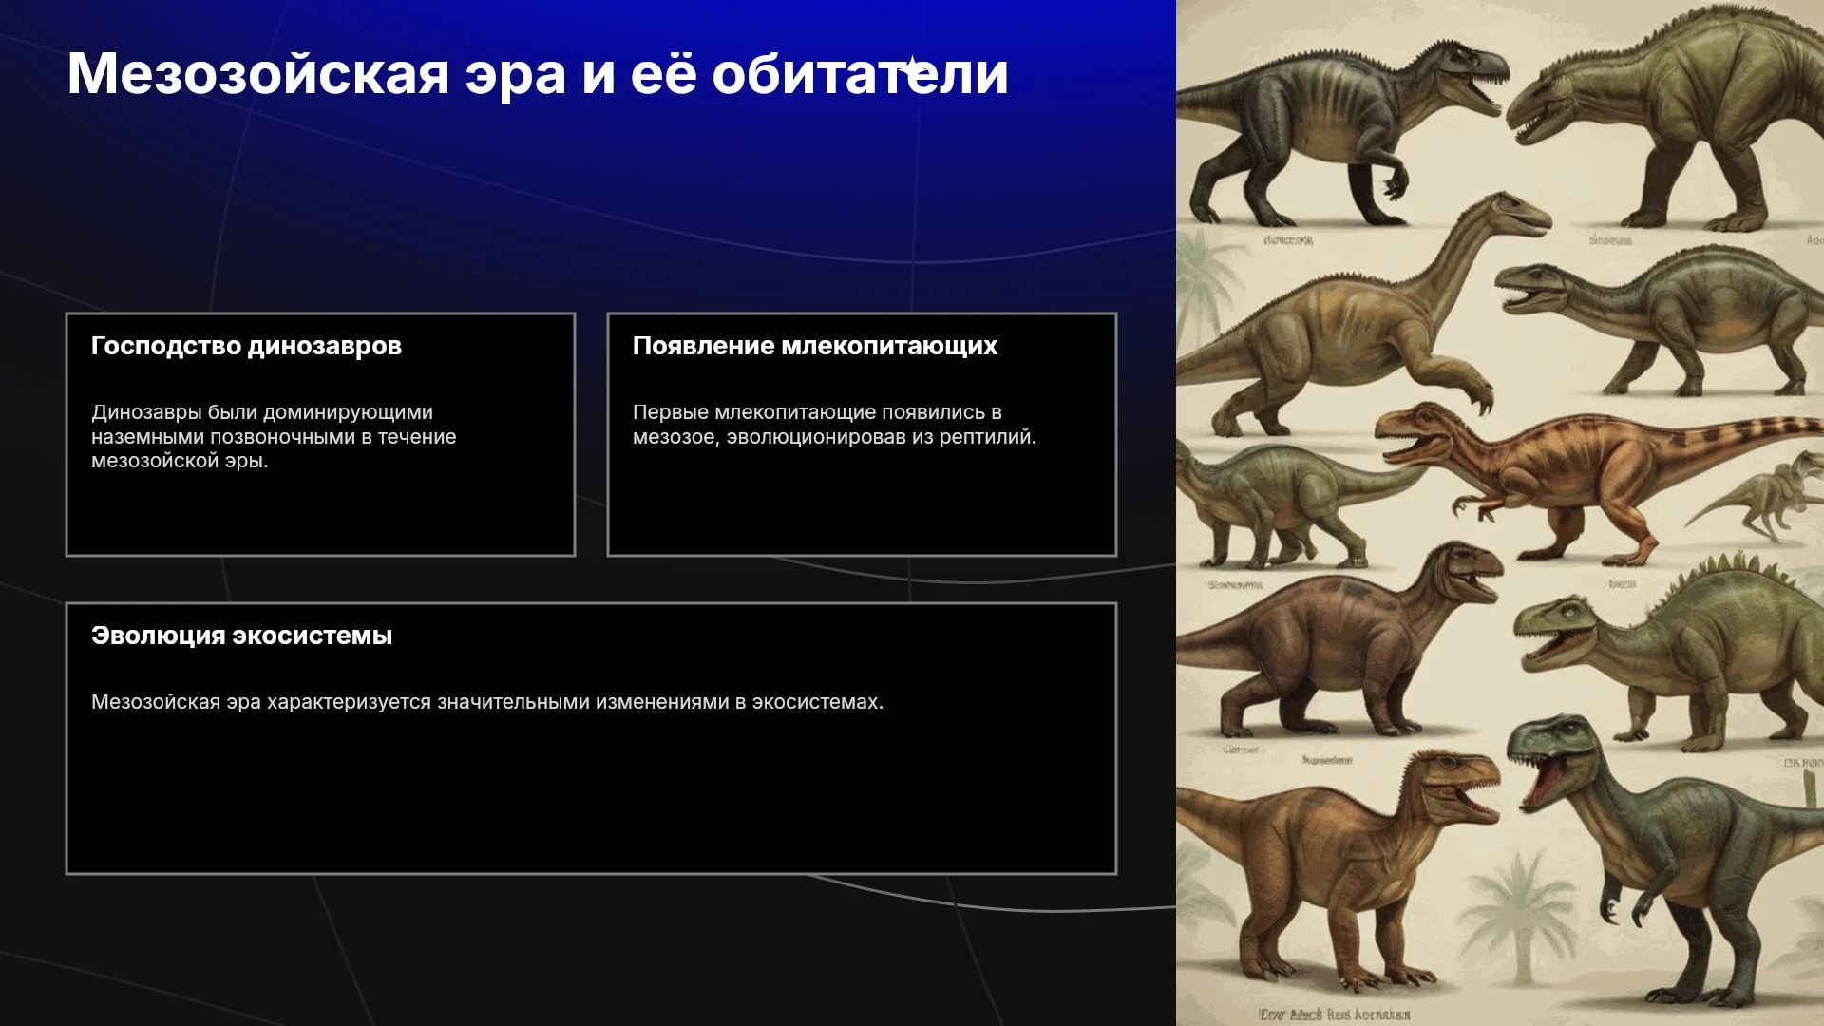Click the text 'Первые млекопитающие появились в мезозое'
This screenshot has height=1026, width=1824.
click(817, 425)
